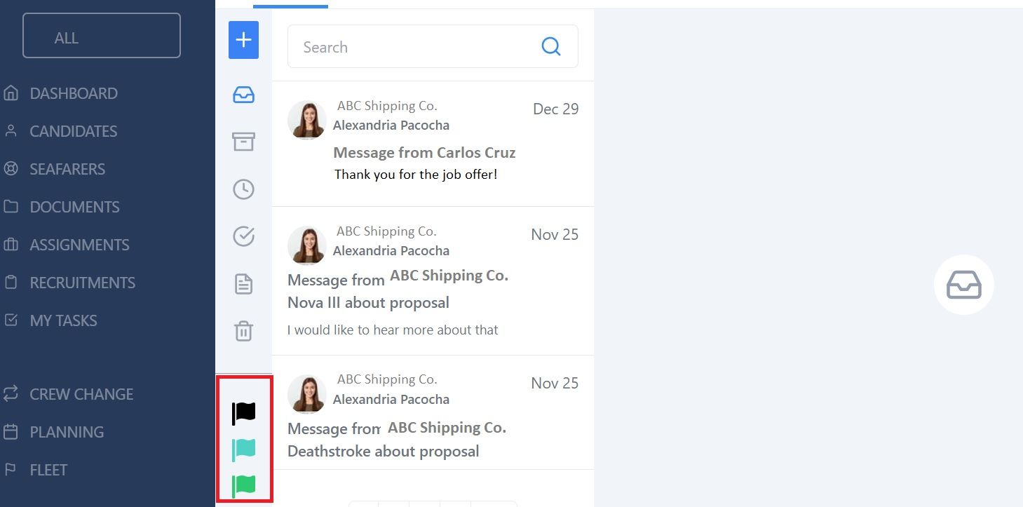1023x507 pixels.
Task: Go to RECRUITMENTS menu item
Action: [x=83, y=283]
